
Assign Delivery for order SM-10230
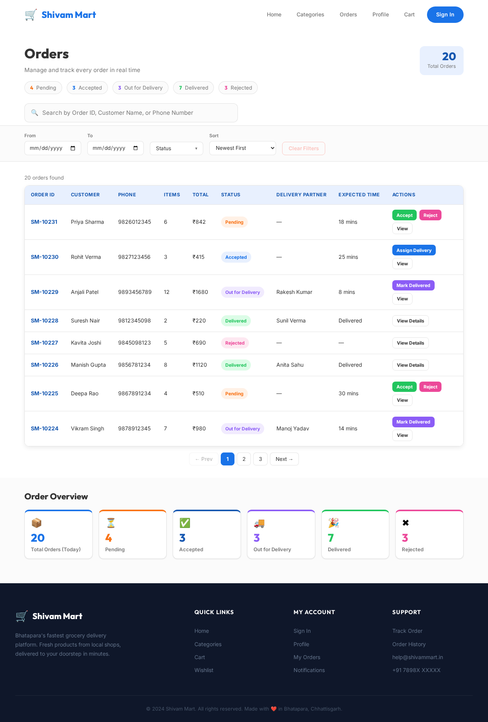click(414, 250)
